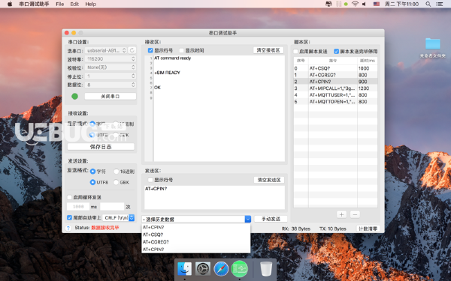Click the loop interval ms input field
Image resolution: width=451 pixels, height=281 pixels.
[x=78, y=207]
